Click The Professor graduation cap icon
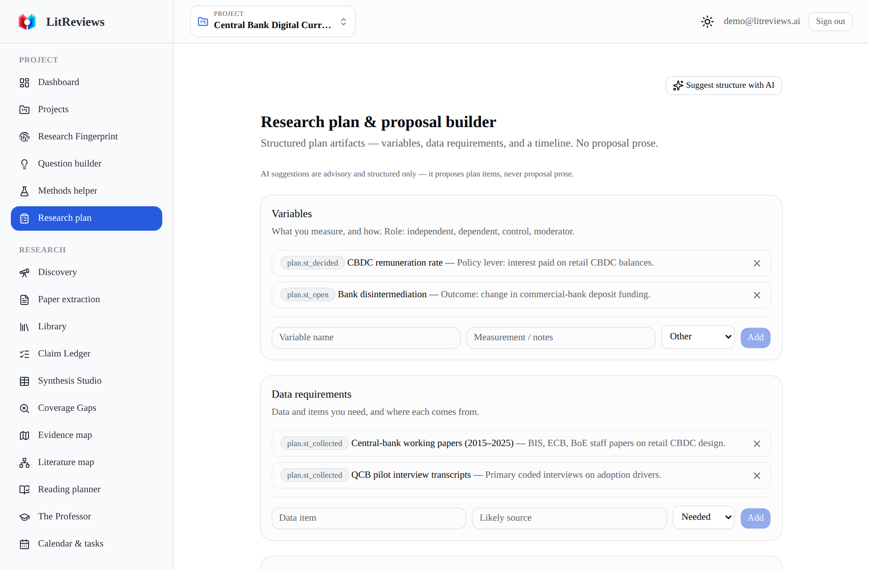 tap(24, 517)
